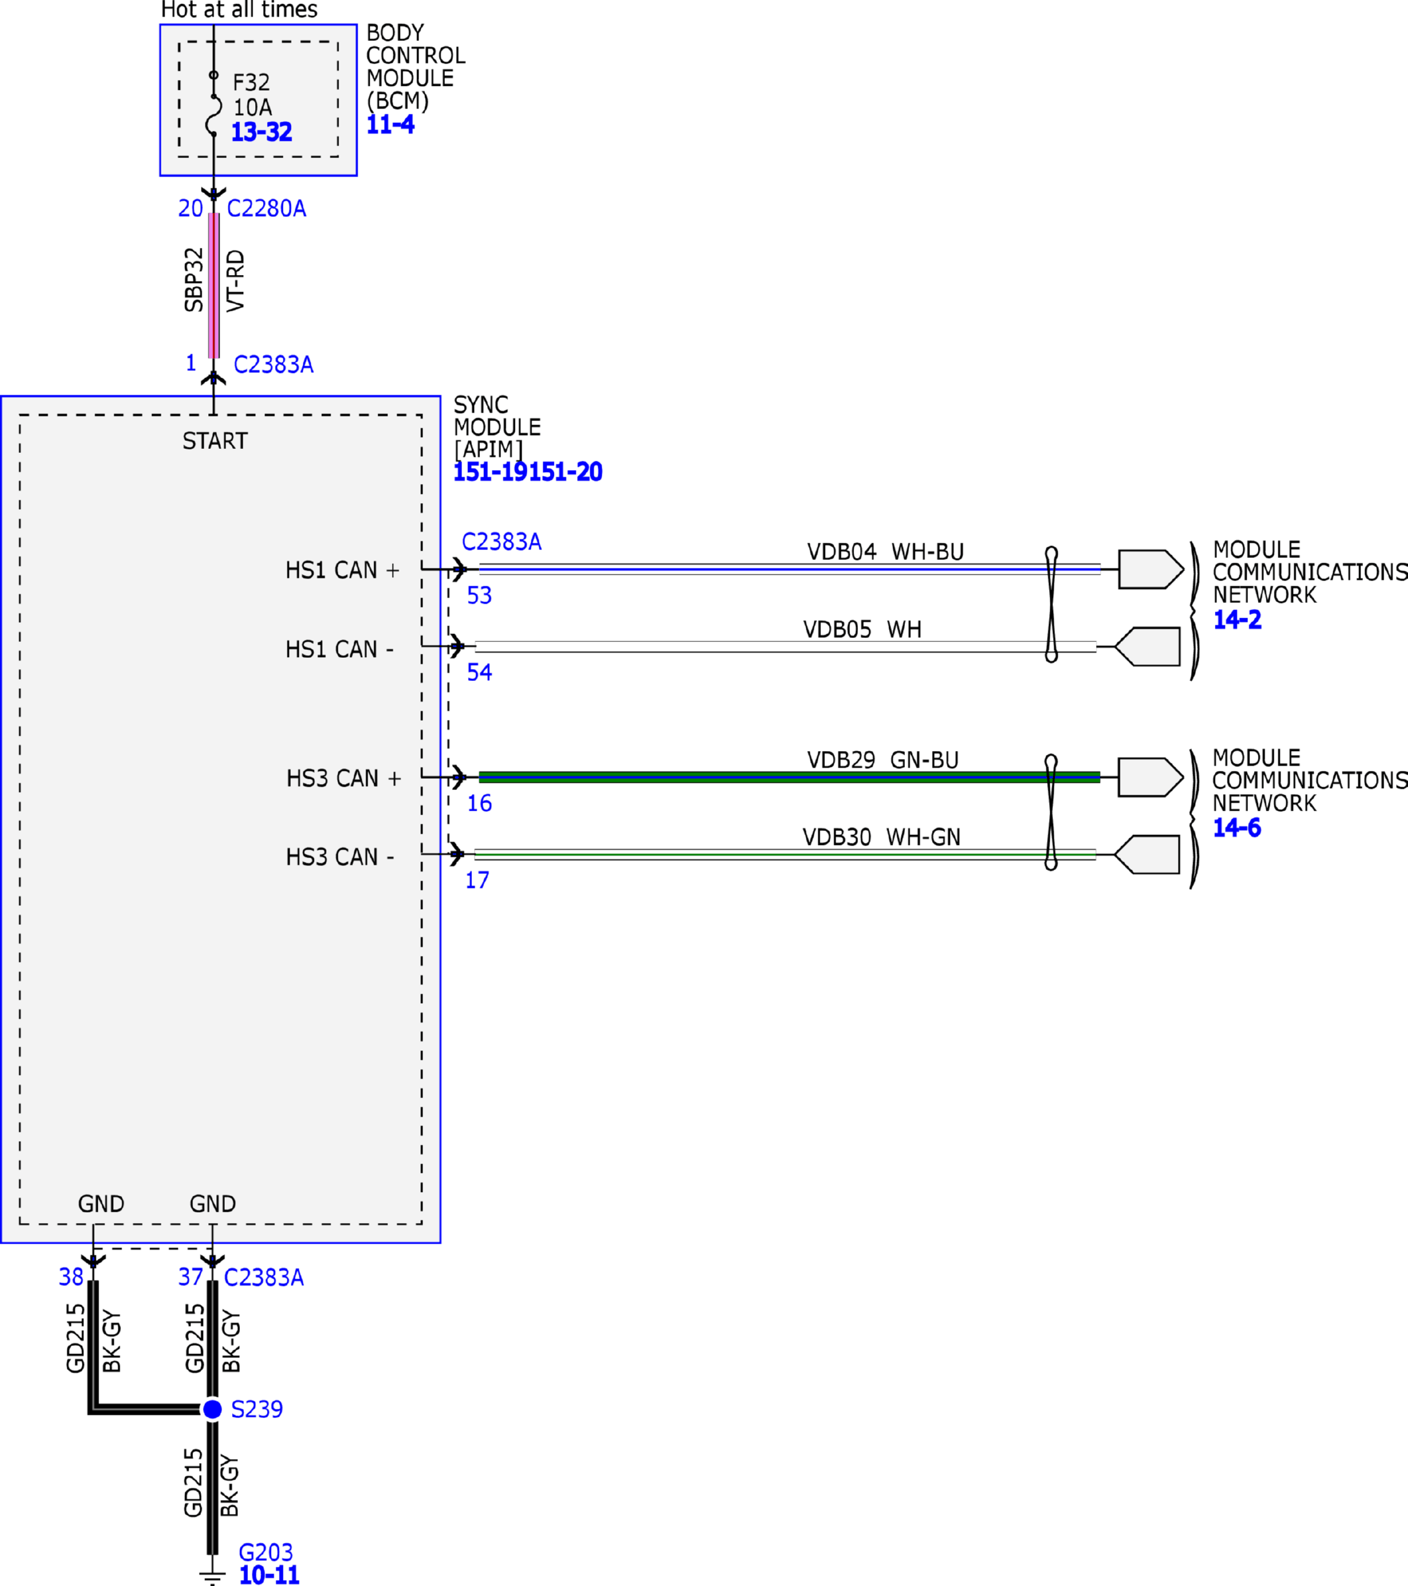Follow the 14-6 network page link
The height and width of the screenshot is (1586, 1408).
(1237, 828)
